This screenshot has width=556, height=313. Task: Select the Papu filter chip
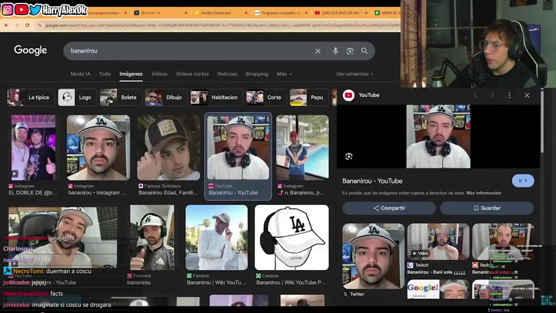309,97
